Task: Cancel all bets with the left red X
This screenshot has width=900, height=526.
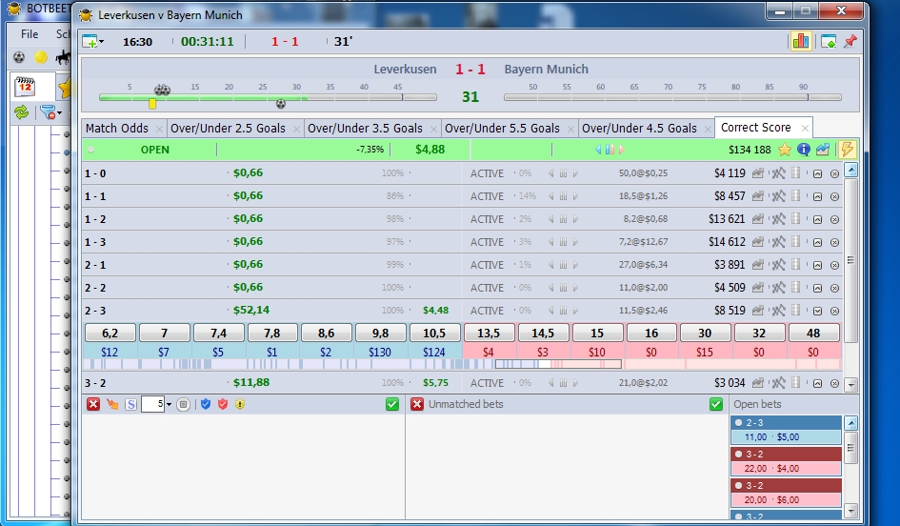Action: [x=93, y=404]
